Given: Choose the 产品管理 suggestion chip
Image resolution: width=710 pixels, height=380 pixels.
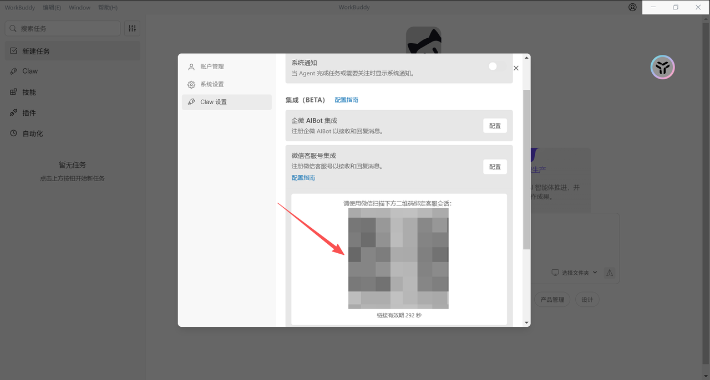Looking at the screenshot, I should coord(552,300).
